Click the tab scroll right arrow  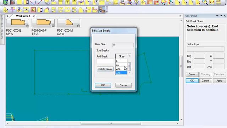click(180, 16)
